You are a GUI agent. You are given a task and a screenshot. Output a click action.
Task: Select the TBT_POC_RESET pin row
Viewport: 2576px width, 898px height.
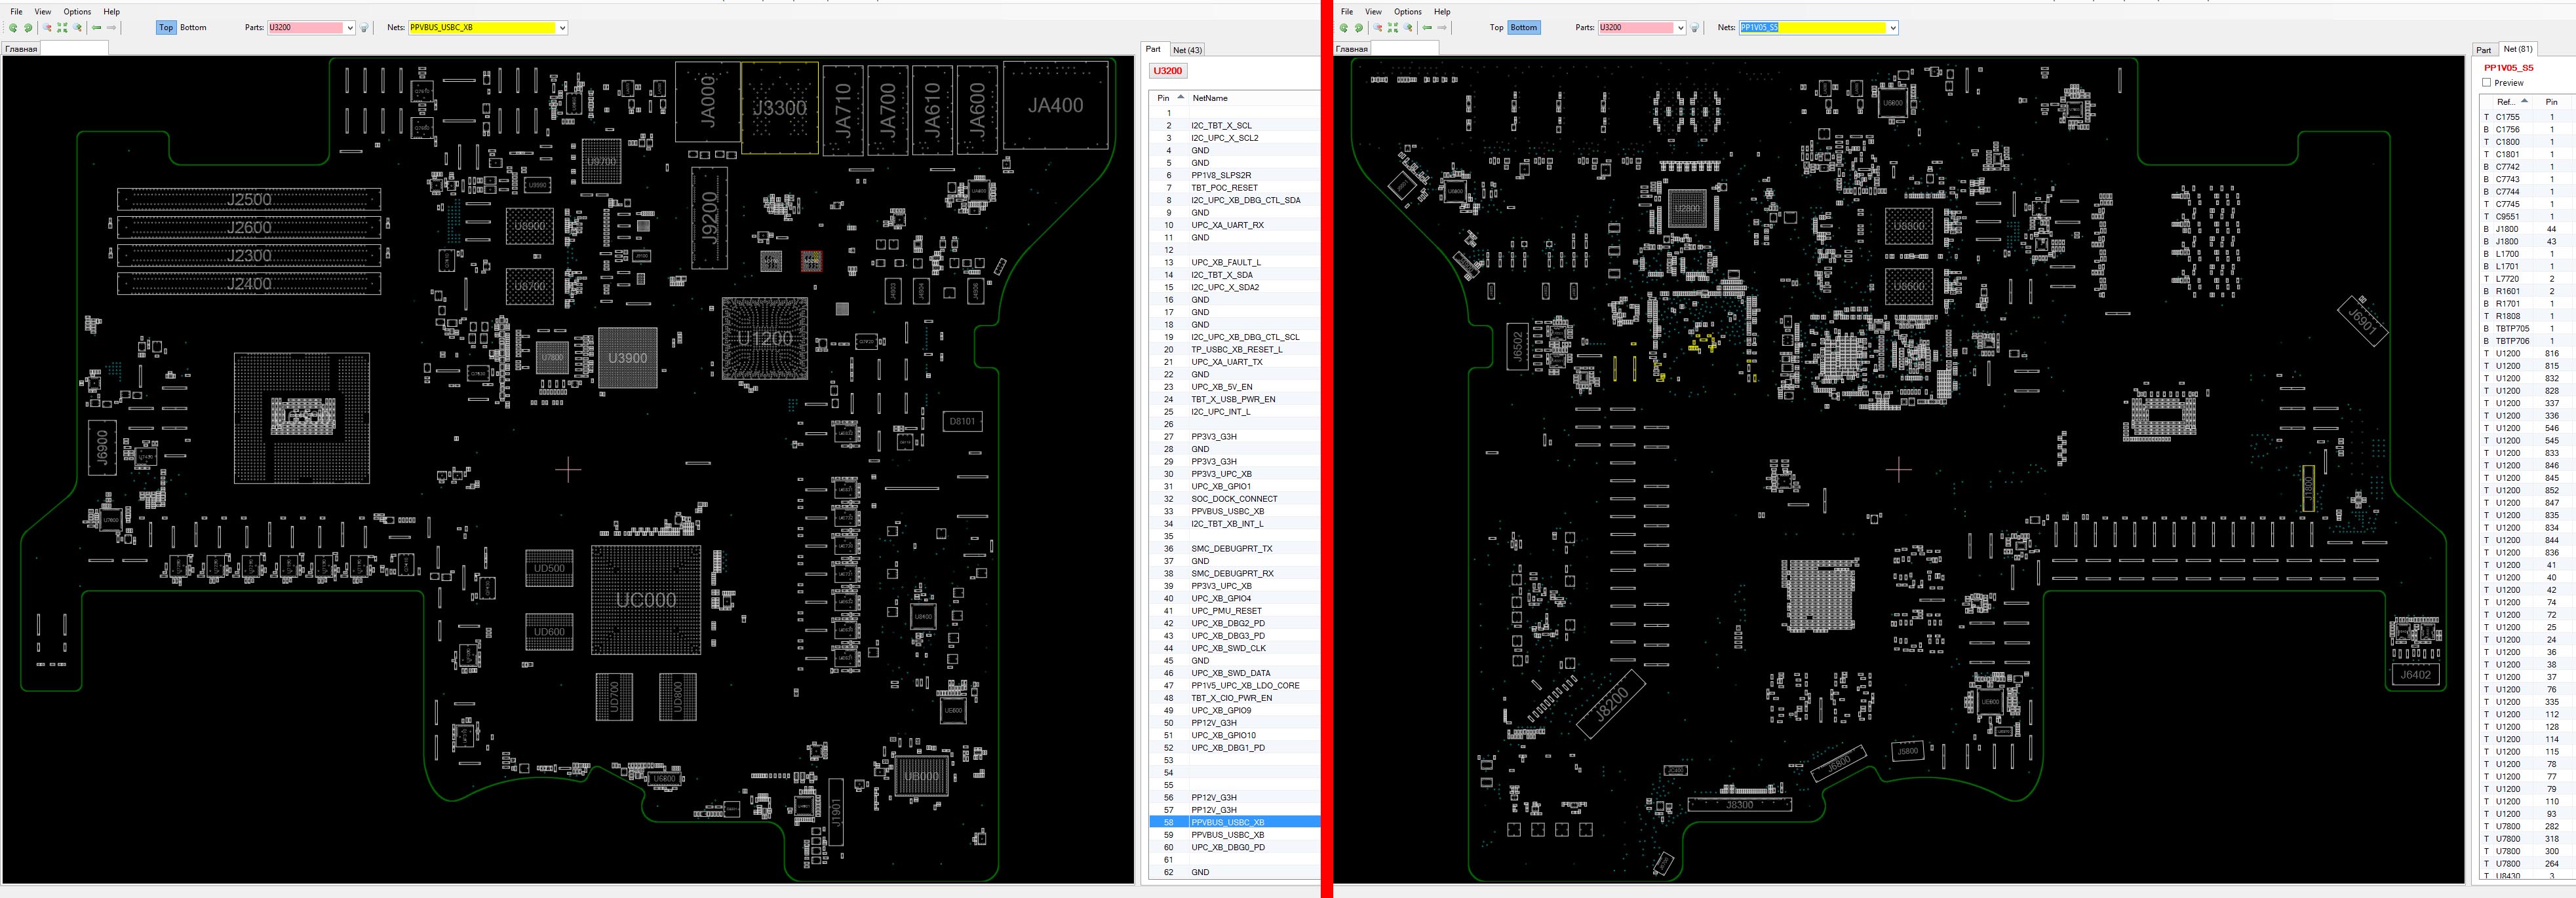click(x=1235, y=188)
